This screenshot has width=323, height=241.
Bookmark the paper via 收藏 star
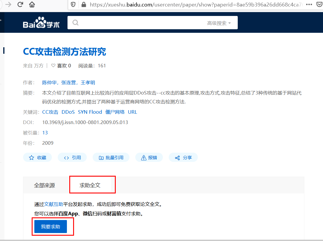click(38, 158)
